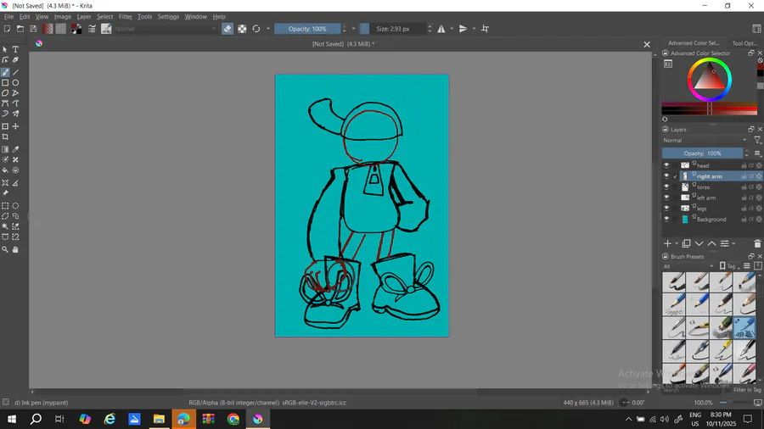Hide the head layer using eye icon

[666, 165]
